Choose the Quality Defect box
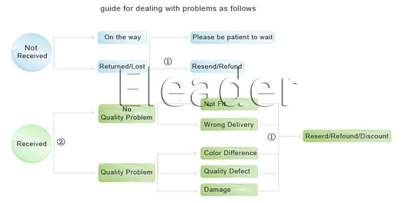Image resolution: width=402 pixels, height=203 pixels. pyautogui.click(x=230, y=172)
